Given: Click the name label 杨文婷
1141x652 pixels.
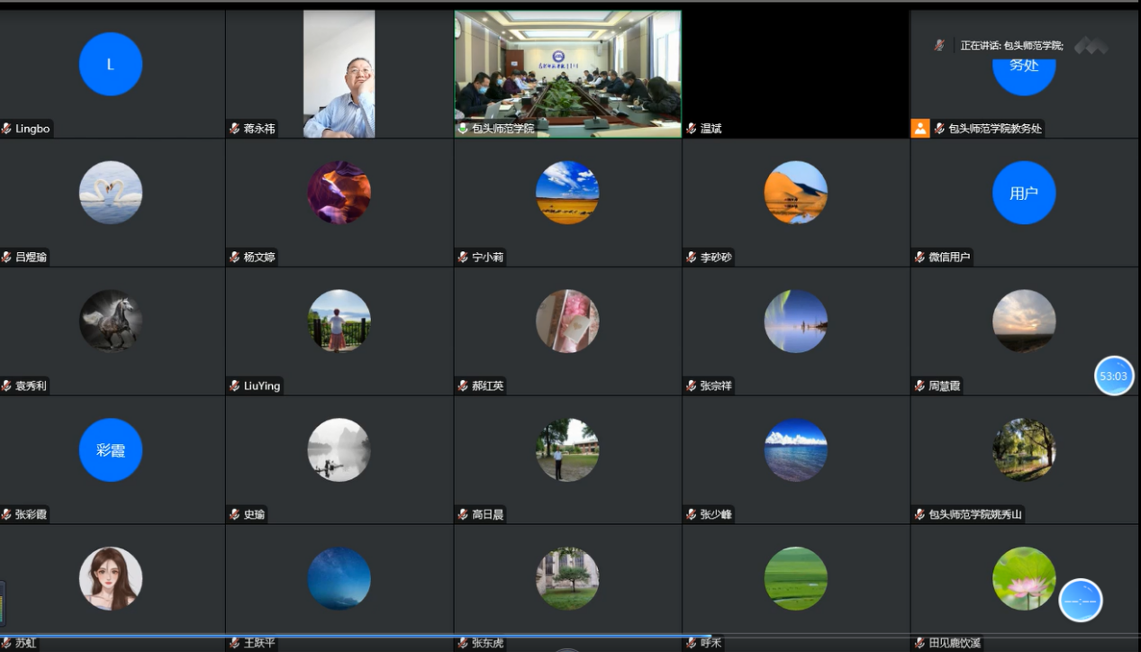Looking at the screenshot, I should point(259,258).
